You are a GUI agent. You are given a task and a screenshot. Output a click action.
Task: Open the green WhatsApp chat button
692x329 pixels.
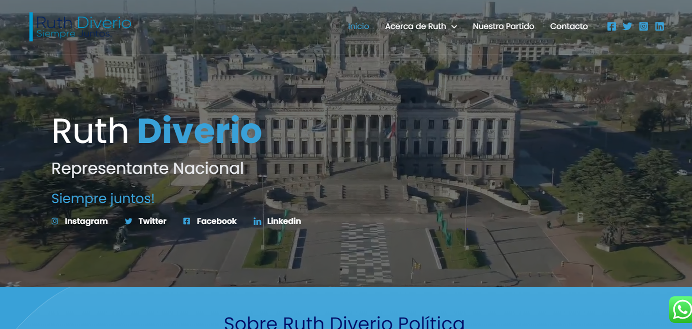pyautogui.click(x=681, y=310)
